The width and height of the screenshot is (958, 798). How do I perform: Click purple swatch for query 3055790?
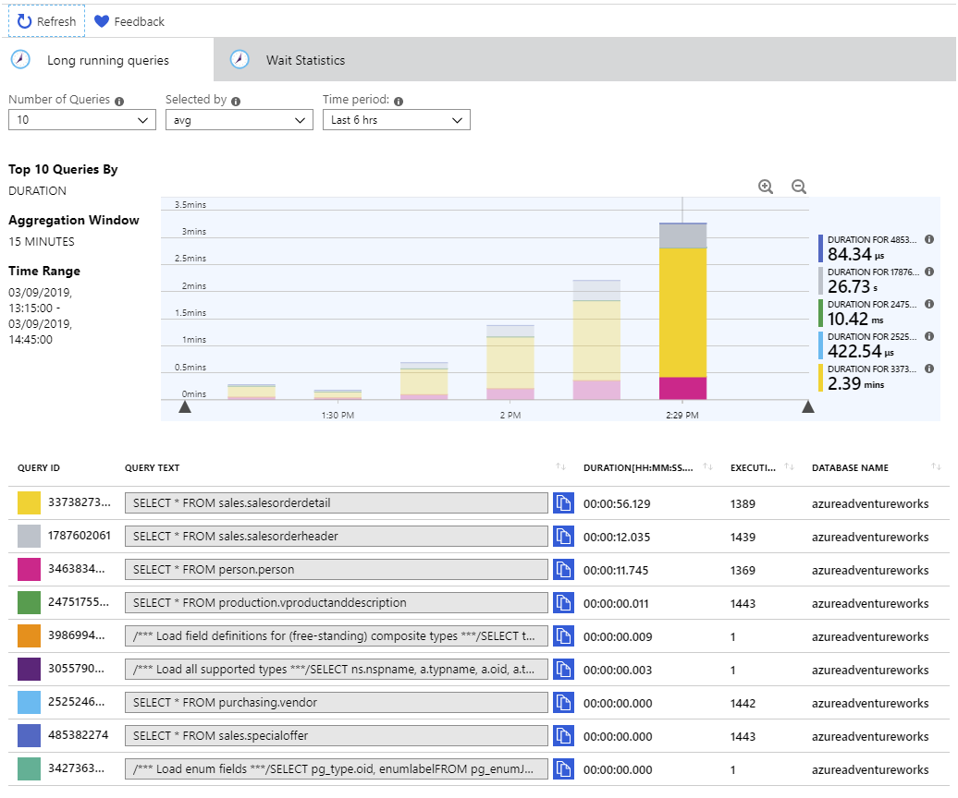coord(29,669)
